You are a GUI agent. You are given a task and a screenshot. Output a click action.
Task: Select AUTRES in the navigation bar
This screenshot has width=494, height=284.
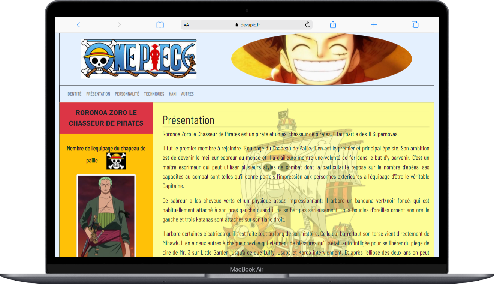click(187, 94)
